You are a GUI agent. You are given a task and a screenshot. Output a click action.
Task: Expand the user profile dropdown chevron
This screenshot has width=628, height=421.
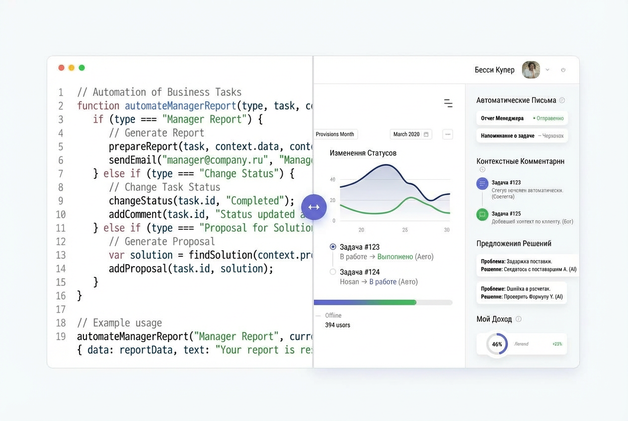coord(548,70)
